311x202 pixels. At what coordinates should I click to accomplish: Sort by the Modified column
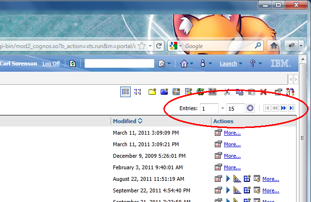click(x=127, y=121)
